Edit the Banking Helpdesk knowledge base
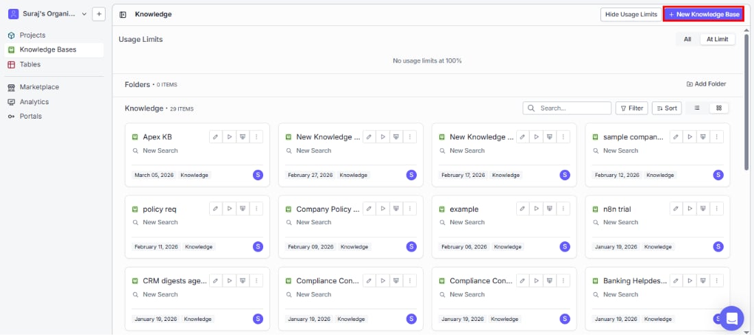The width and height of the screenshot is (754, 336). click(x=676, y=280)
